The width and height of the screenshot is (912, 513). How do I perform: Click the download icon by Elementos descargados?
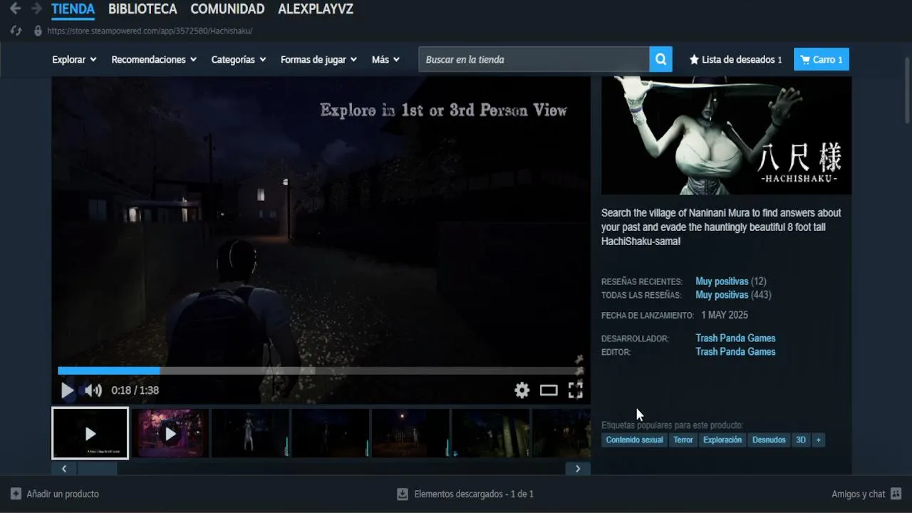(403, 494)
